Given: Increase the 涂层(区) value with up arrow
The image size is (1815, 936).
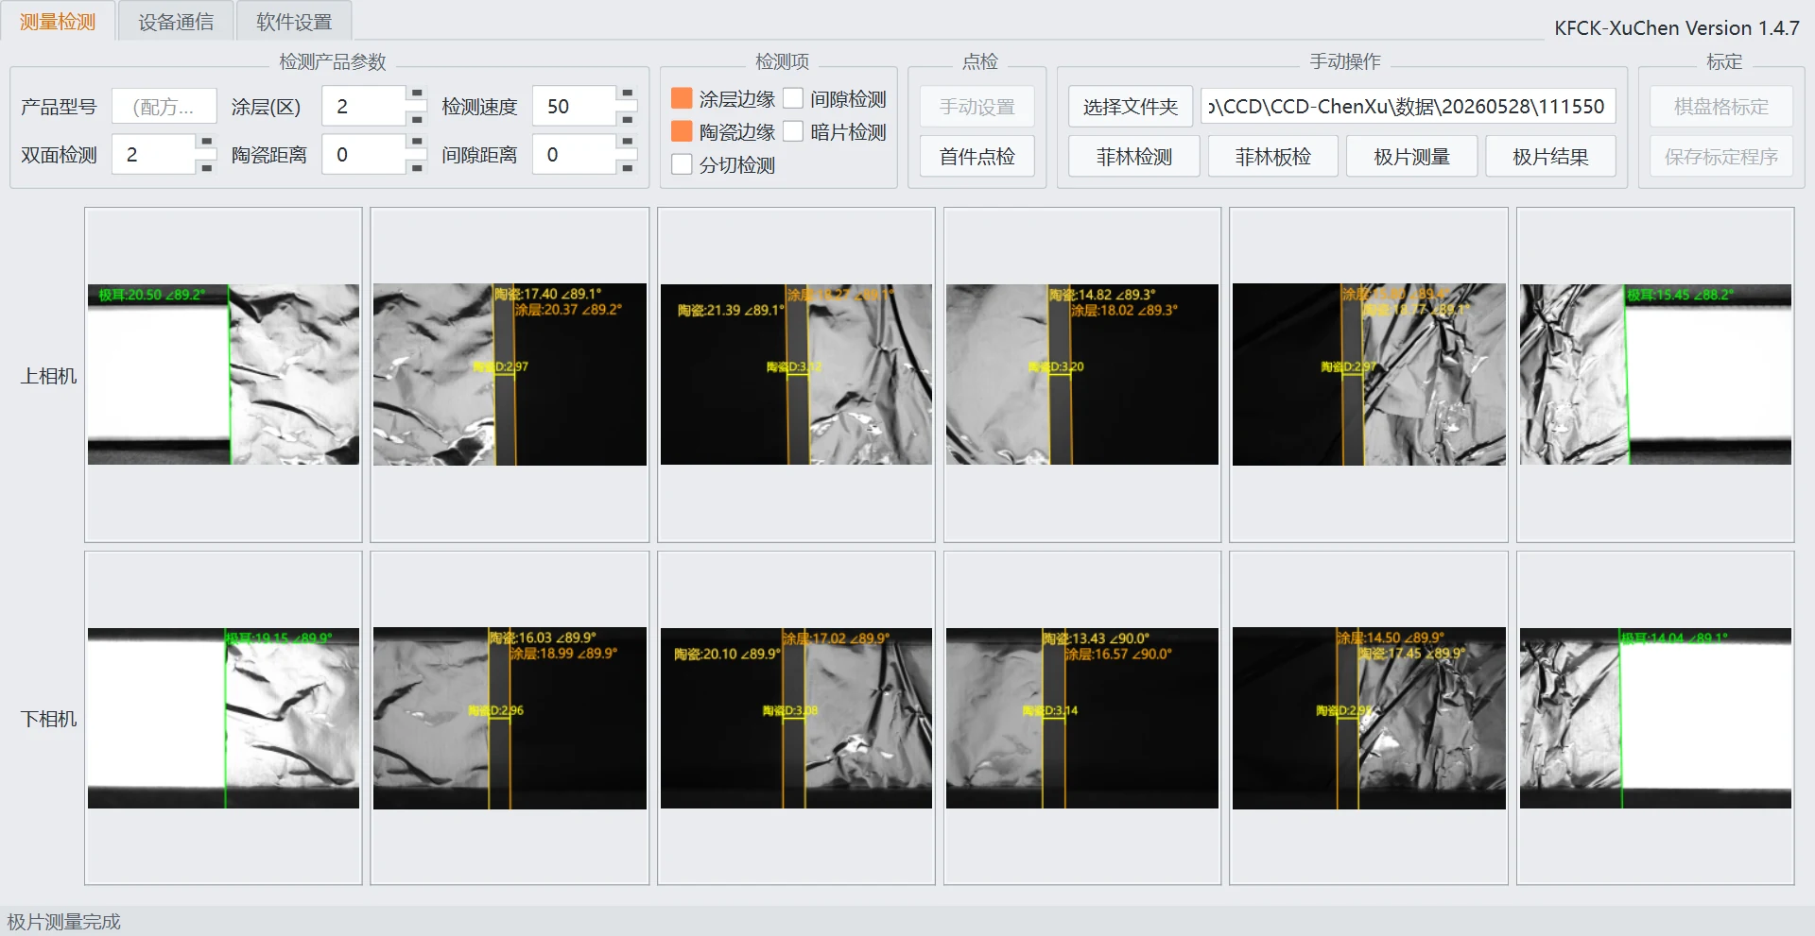Looking at the screenshot, I should pos(417,94).
